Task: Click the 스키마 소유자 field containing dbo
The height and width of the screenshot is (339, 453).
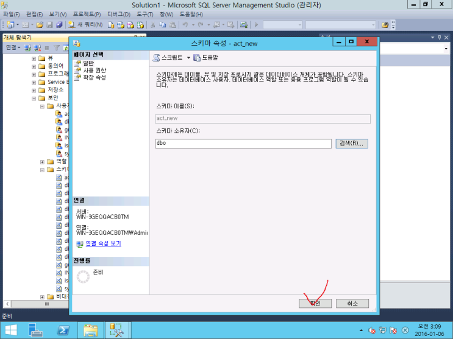Action: coord(243,144)
